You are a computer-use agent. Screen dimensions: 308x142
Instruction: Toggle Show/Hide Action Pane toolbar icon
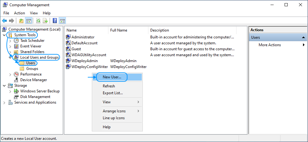[x=62, y=21]
